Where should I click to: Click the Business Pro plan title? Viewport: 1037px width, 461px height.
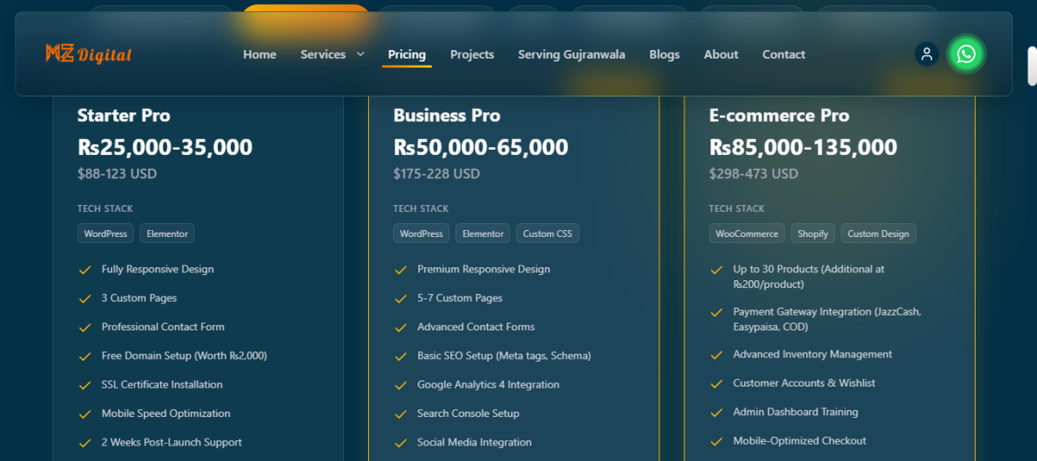447,115
